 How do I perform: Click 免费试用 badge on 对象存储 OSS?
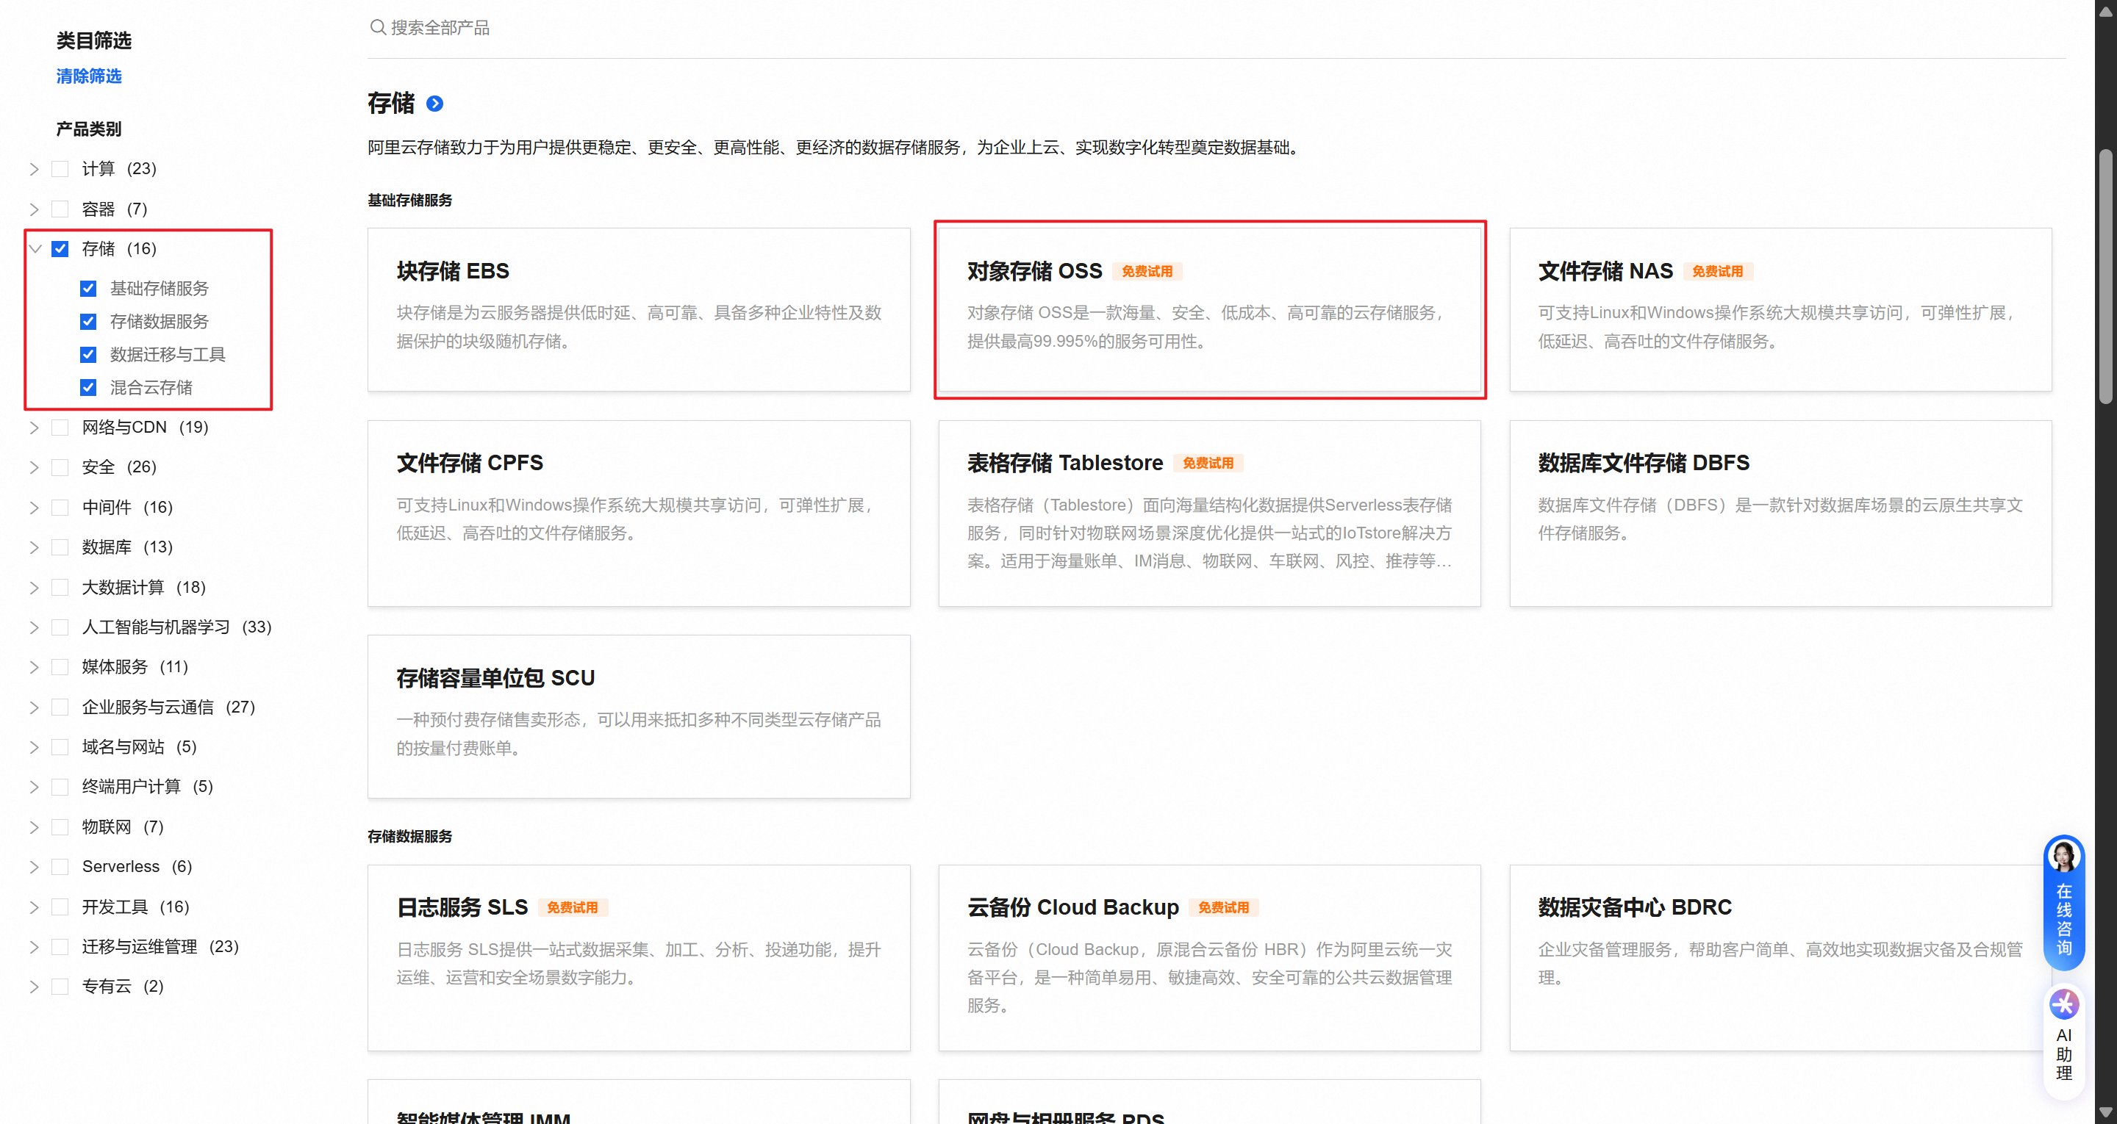pos(1147,271)
